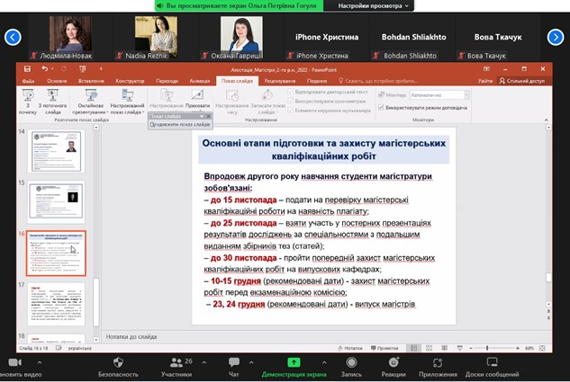Open online presentation button in ribbon
The image size is (570, 382).
91,96
